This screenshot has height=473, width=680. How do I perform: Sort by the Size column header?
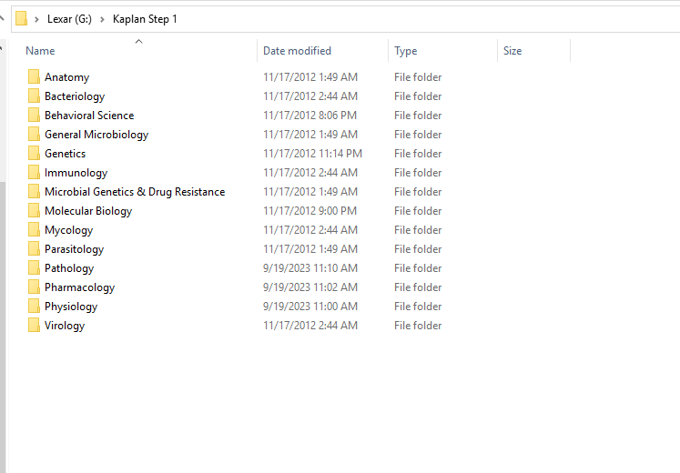point(513,51)
